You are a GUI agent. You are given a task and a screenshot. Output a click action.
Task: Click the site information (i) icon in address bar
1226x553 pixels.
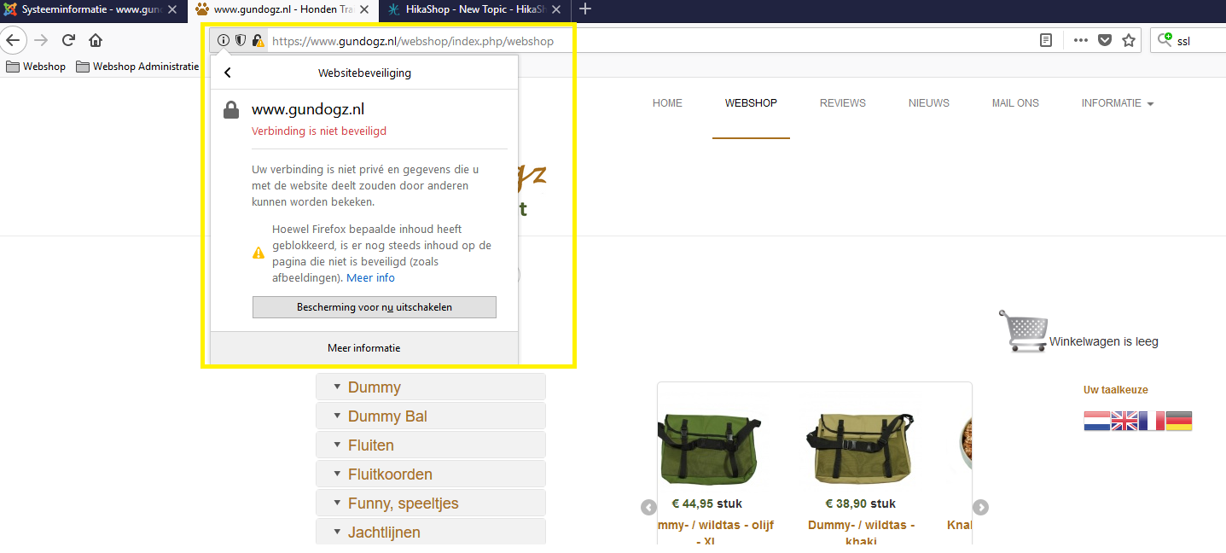(224, 40)
